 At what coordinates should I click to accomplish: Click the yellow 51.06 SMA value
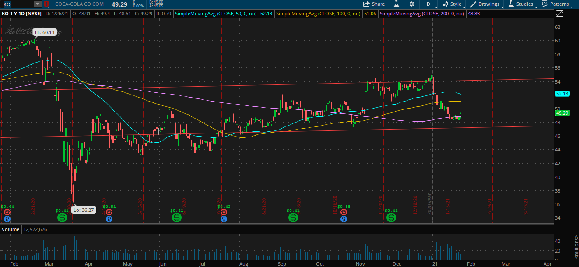[370, 14]
